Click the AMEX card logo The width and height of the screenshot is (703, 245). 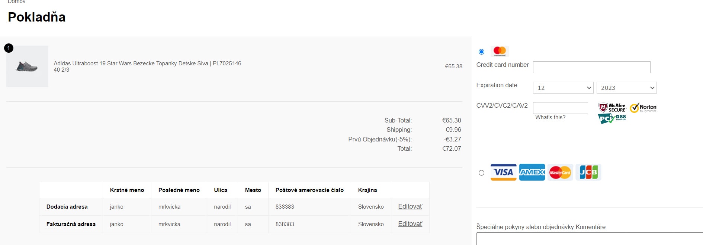[532, 172]
